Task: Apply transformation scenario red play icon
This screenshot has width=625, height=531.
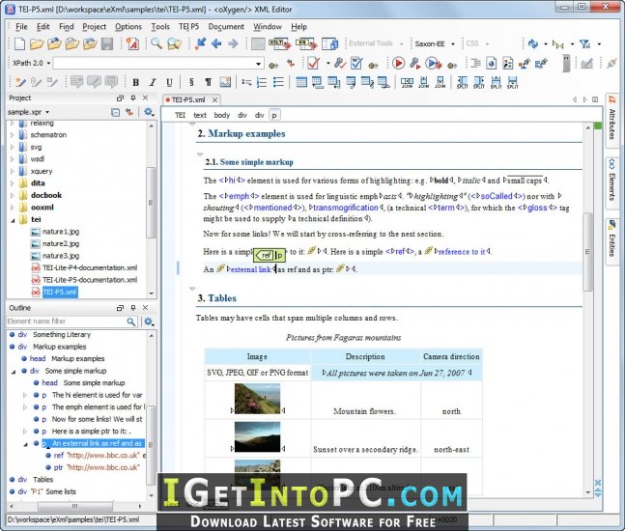Action: tap(398, 63)
